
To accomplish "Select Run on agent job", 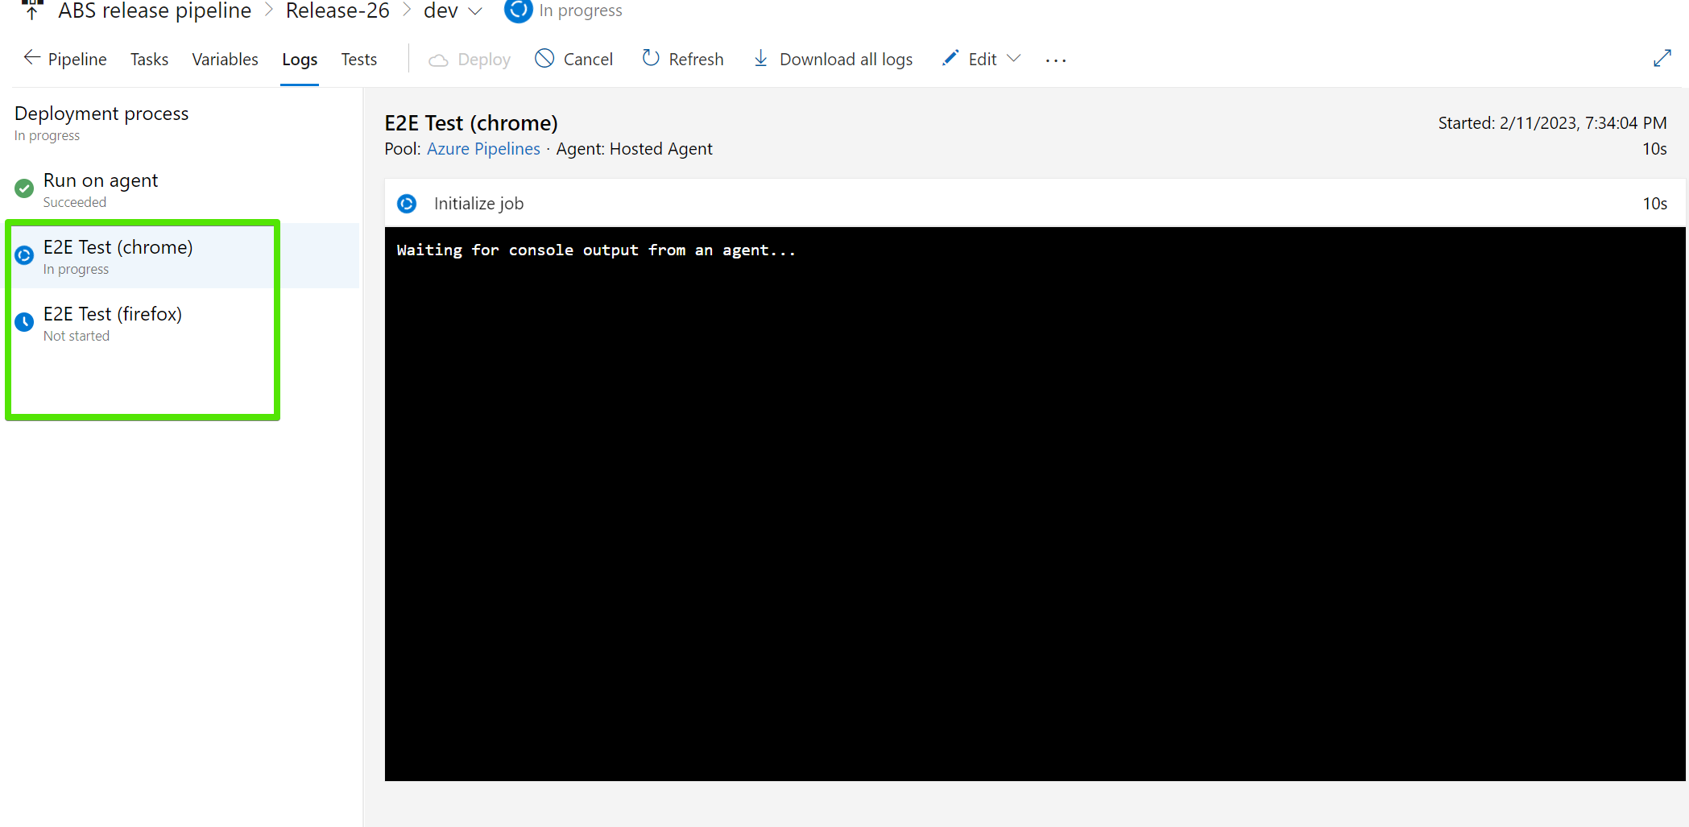I will click(101, 181).
